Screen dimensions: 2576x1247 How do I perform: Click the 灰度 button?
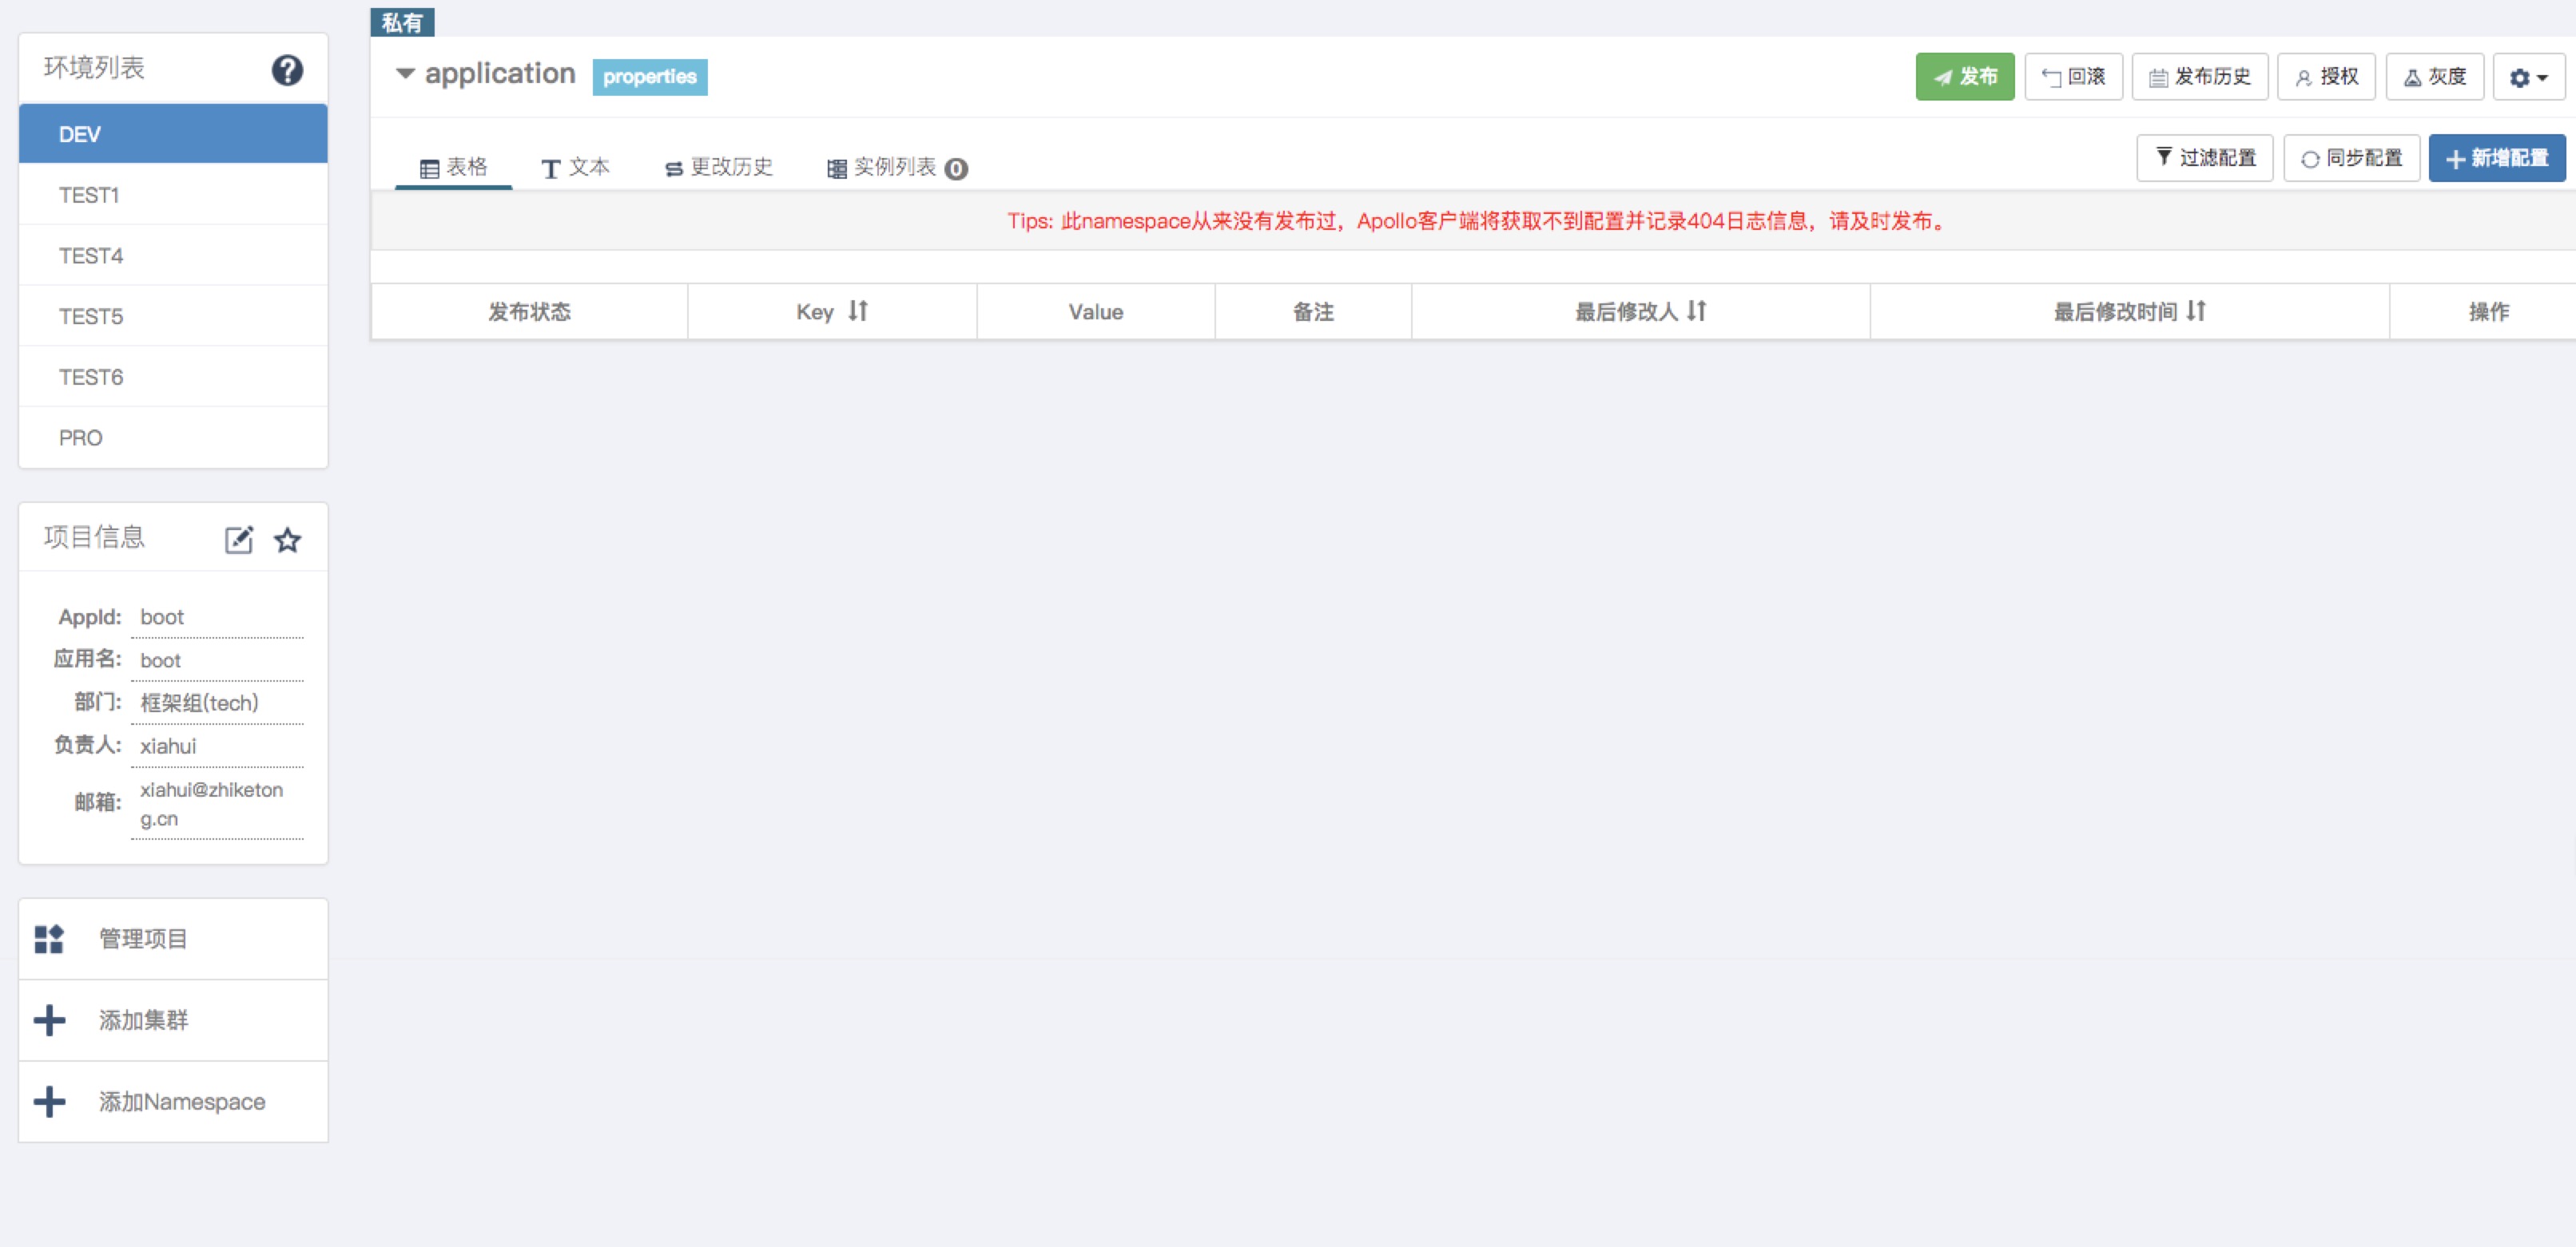(x=2434, y=77)
